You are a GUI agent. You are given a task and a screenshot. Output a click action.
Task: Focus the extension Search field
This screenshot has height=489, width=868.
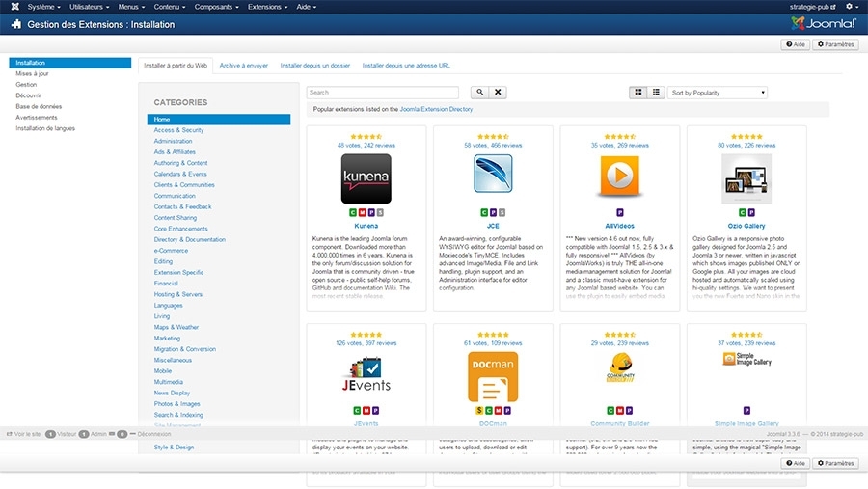(383, 93)
